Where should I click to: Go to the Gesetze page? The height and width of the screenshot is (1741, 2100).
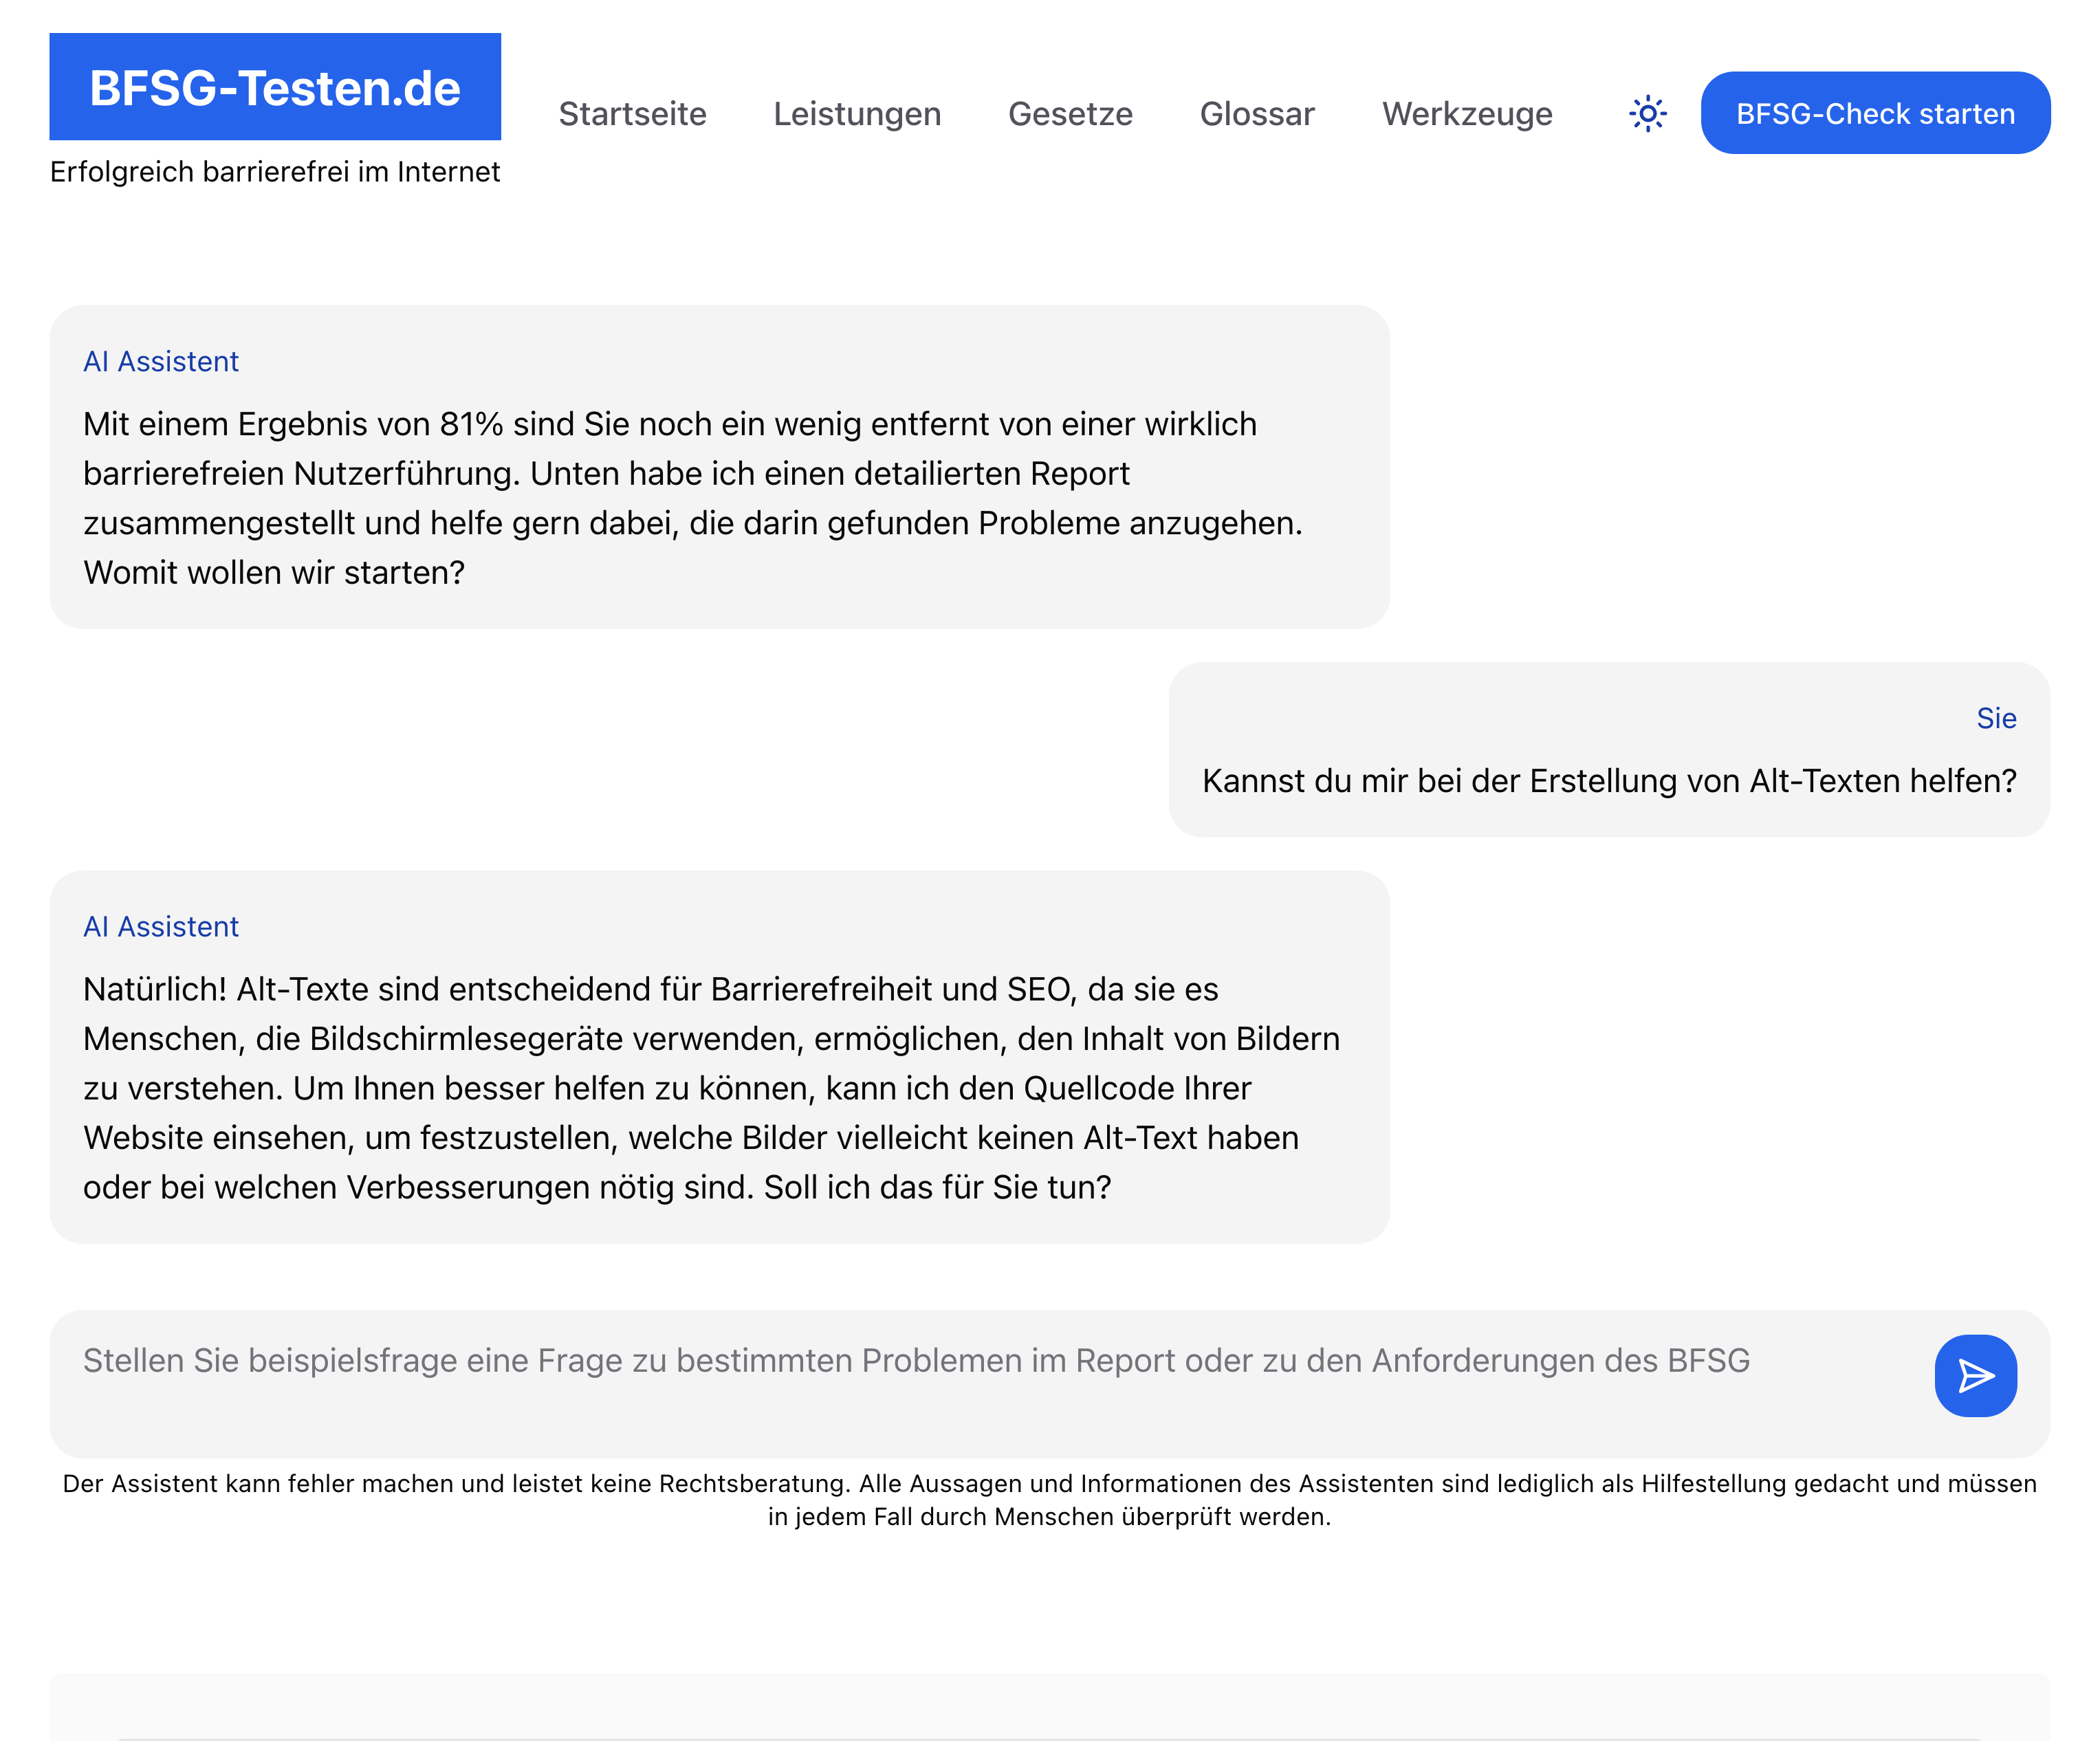tap(1070, 114)
